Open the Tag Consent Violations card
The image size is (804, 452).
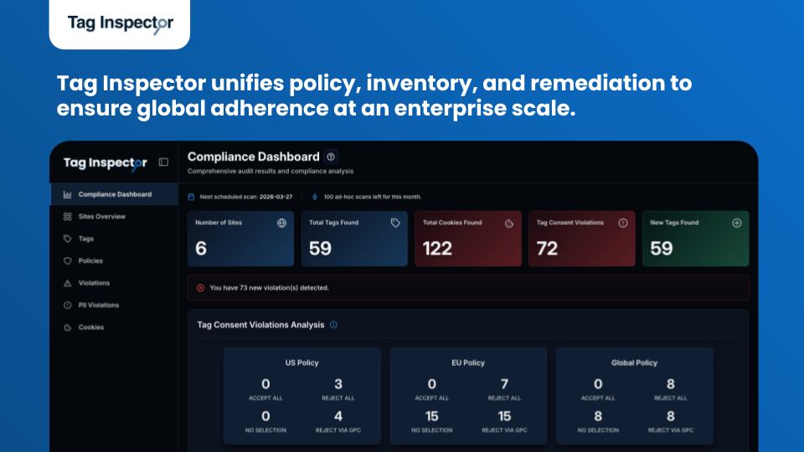582,239
